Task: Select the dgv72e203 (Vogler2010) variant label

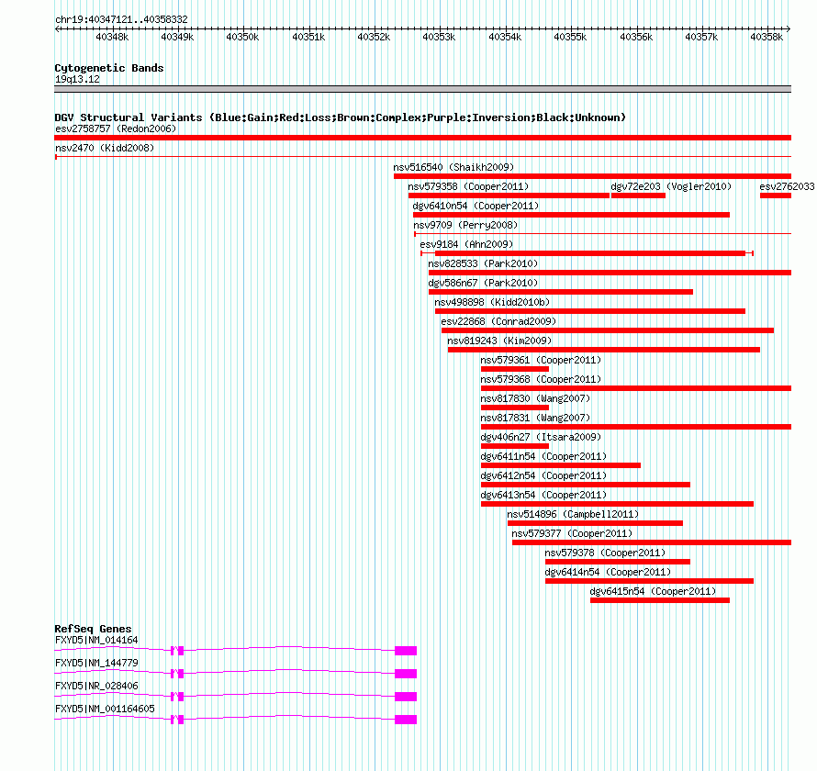Action: pos(671,186)
